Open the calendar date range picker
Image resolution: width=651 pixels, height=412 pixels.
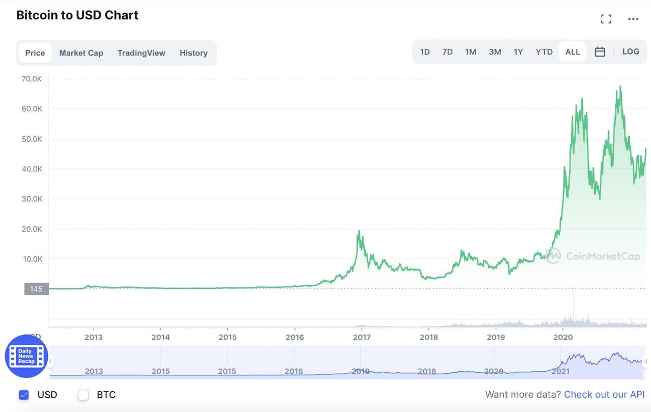tap(600, 52)
